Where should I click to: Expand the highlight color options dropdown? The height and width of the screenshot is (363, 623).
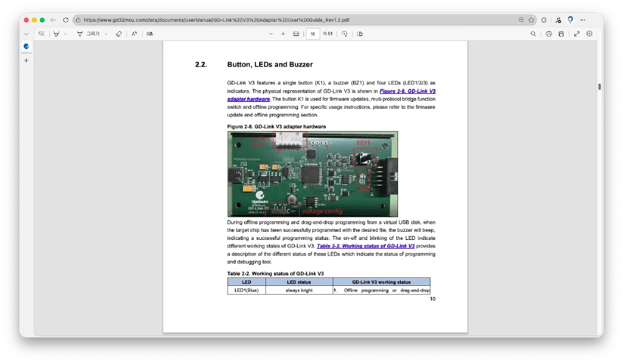pos(65,34)
